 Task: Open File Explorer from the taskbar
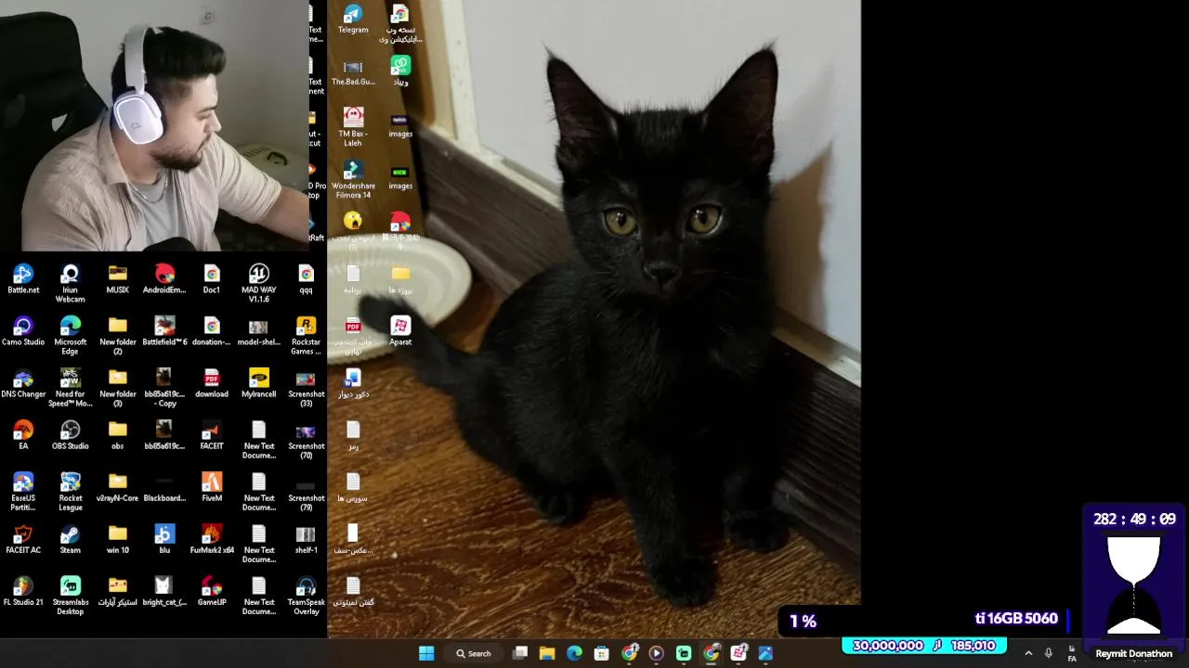(x=547, y=653)
